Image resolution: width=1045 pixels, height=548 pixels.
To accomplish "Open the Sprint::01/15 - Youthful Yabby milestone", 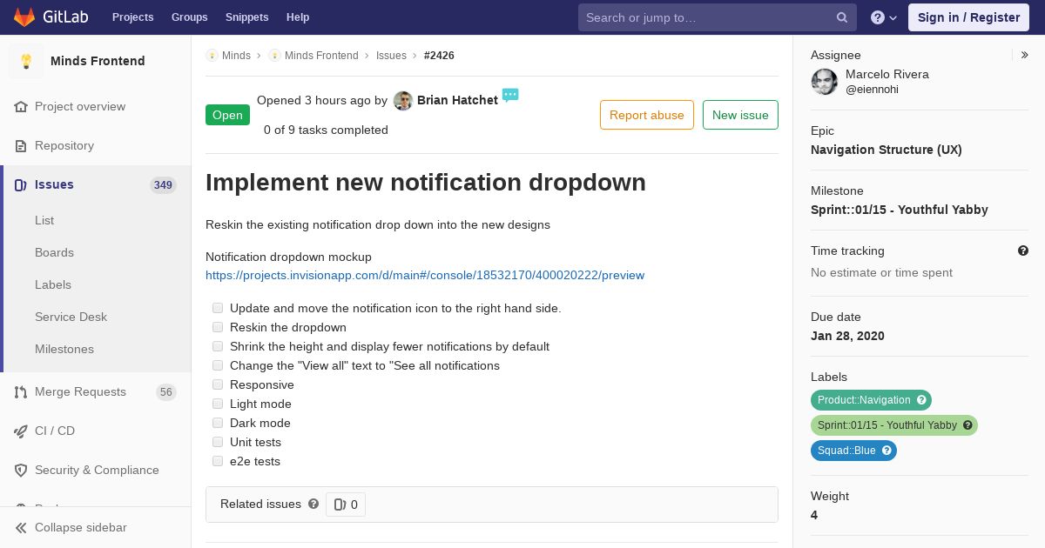I will [x=900, y=210].
